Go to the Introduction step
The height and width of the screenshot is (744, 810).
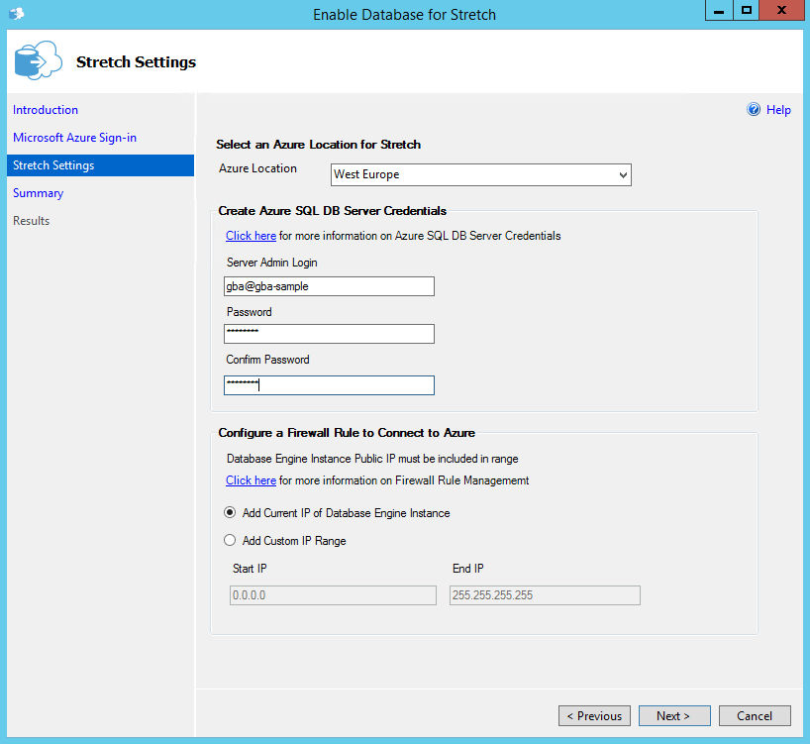[46, 110]
